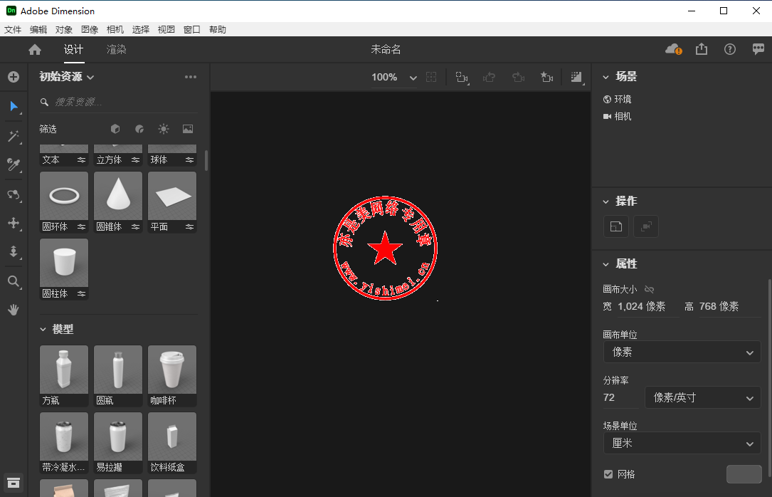Pick the Sampler eyedropper tool
This screenshot has height=497, width=772.
click(x=14, y=165)
